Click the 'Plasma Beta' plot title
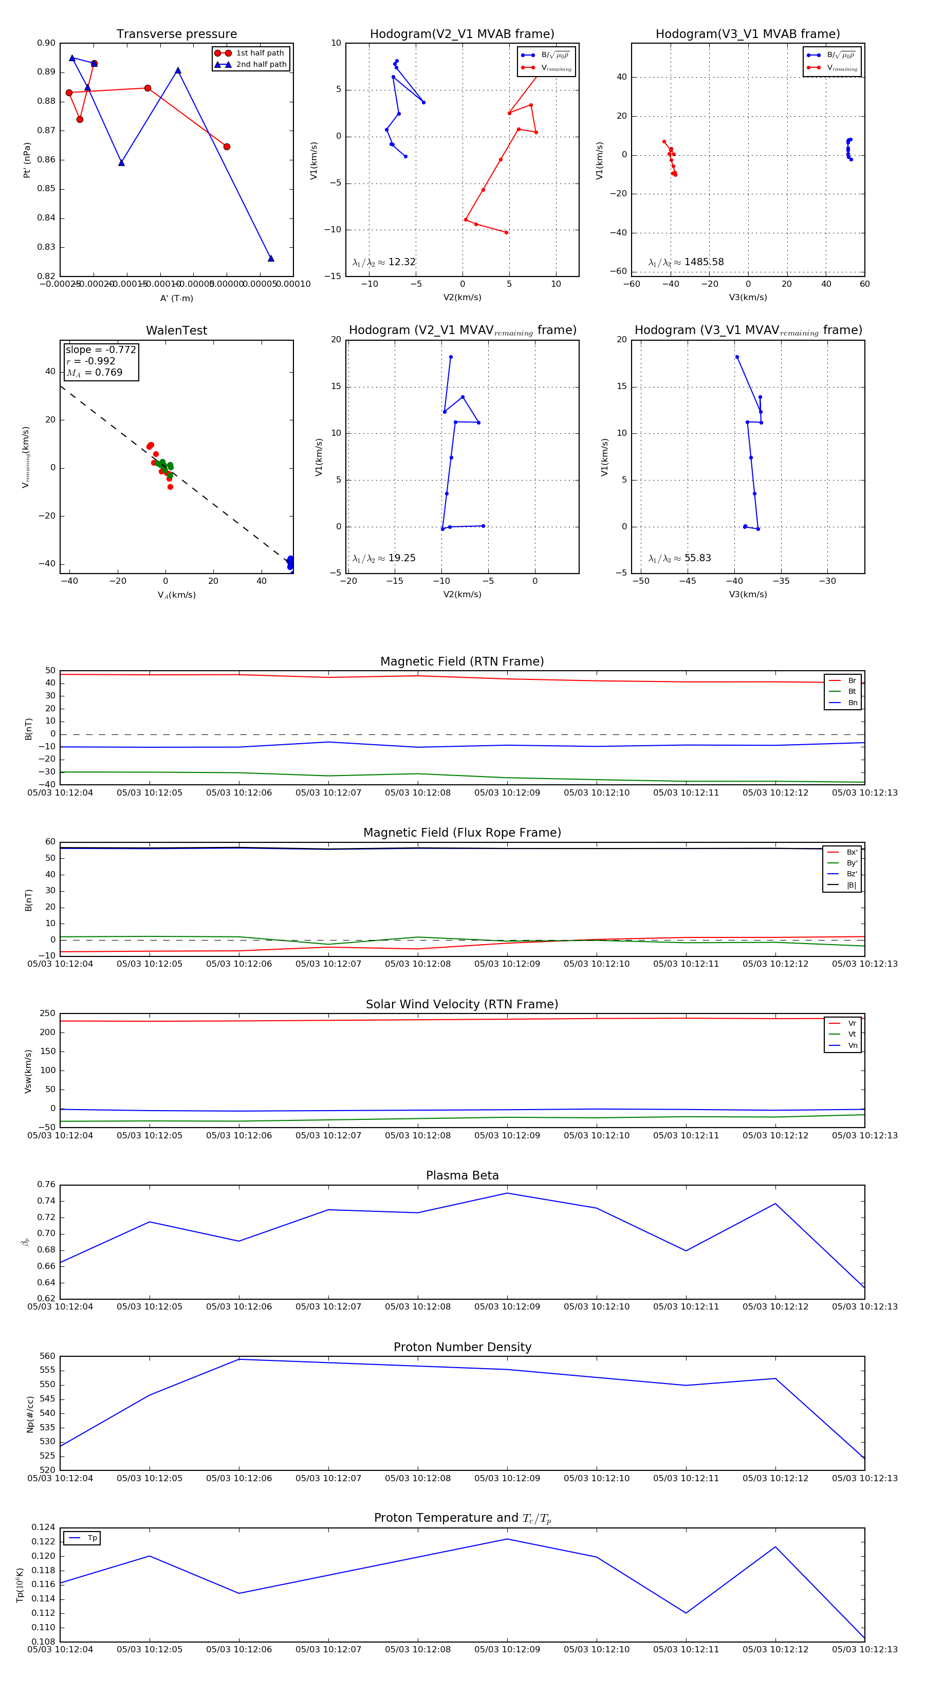 coord(462,1176)
